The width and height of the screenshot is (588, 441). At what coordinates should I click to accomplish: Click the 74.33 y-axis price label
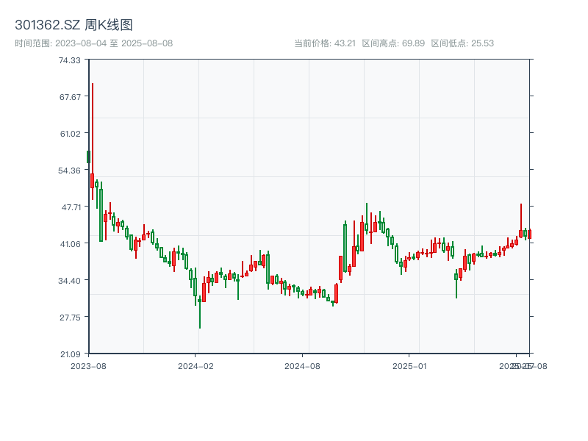click(x=71, y=60)
